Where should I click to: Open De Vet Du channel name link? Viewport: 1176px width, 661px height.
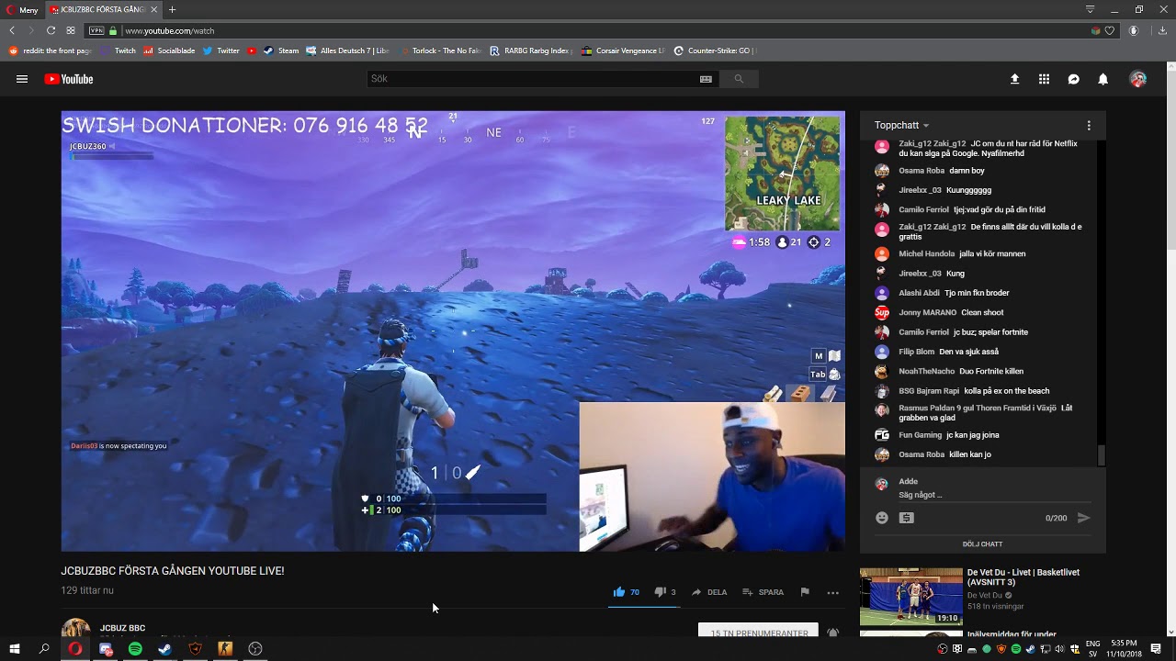click(x=984, y=595)
